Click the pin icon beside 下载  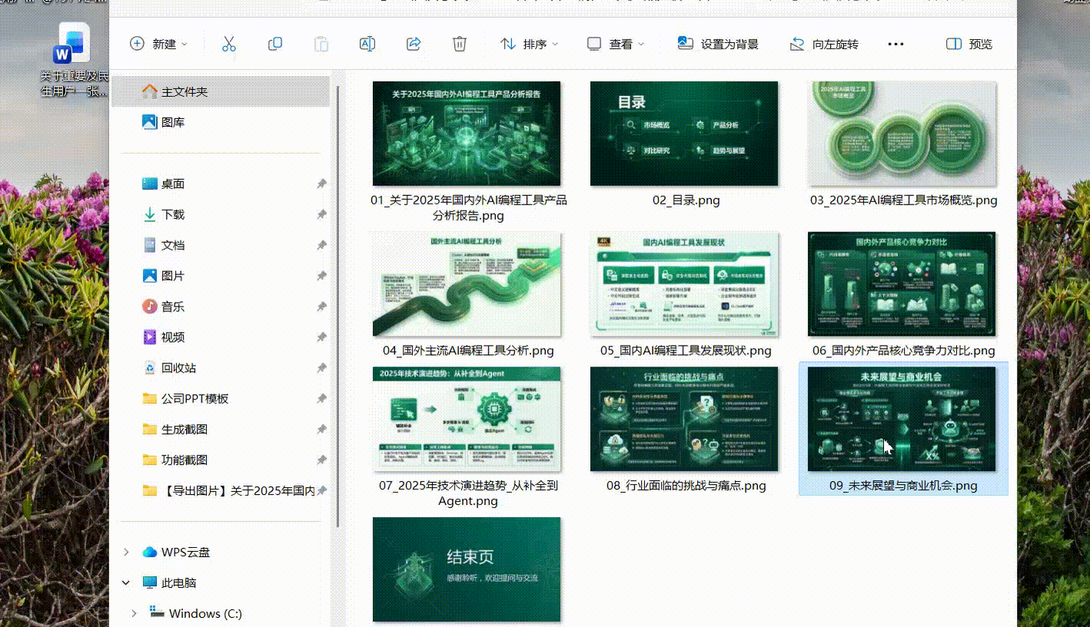pos(321,214)
